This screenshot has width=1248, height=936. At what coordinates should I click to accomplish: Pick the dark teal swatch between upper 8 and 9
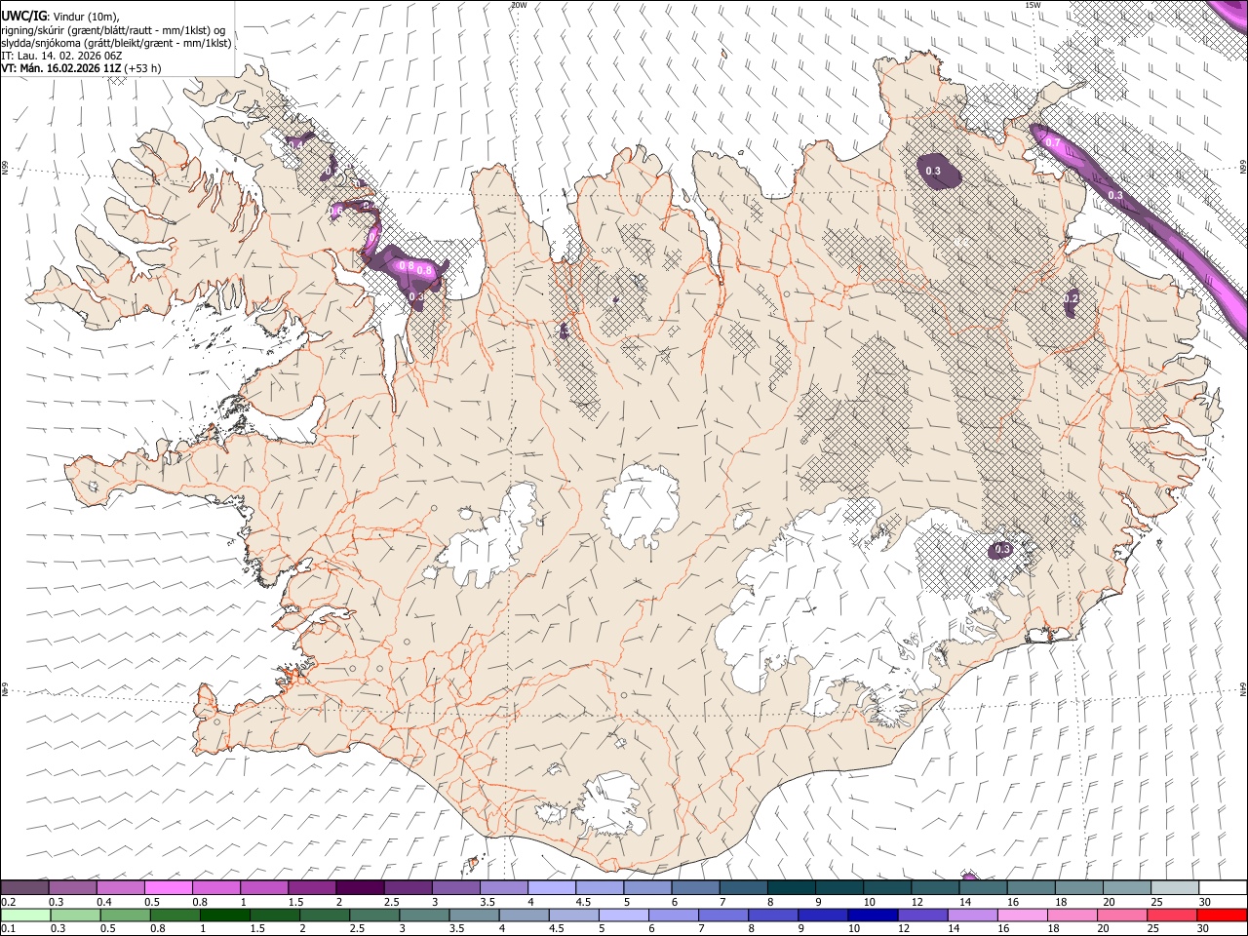pos(791,888)
